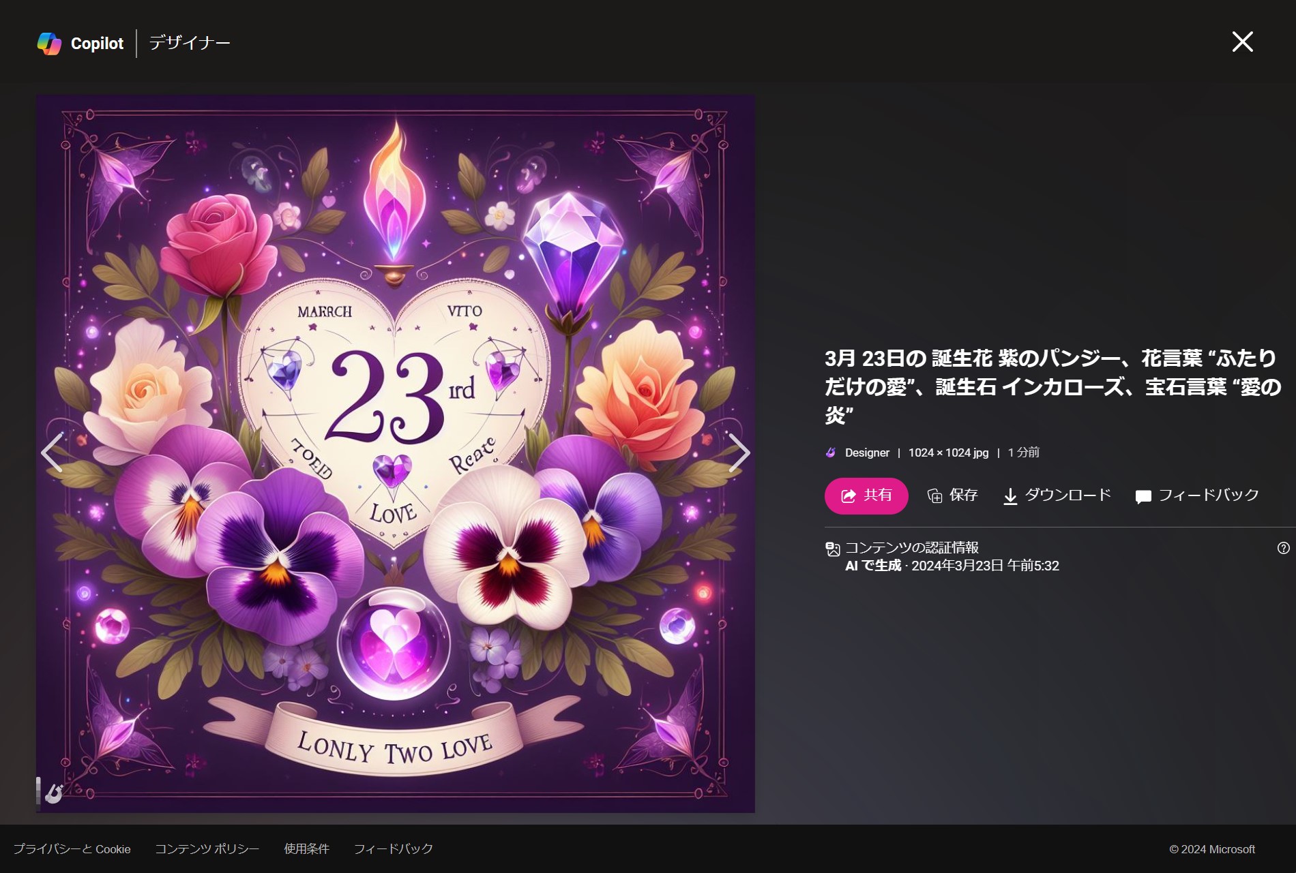The width and height of the screenshot is (1296, 873).
Task: Share the image using 共有 button
Action: [x=866, y=495]
